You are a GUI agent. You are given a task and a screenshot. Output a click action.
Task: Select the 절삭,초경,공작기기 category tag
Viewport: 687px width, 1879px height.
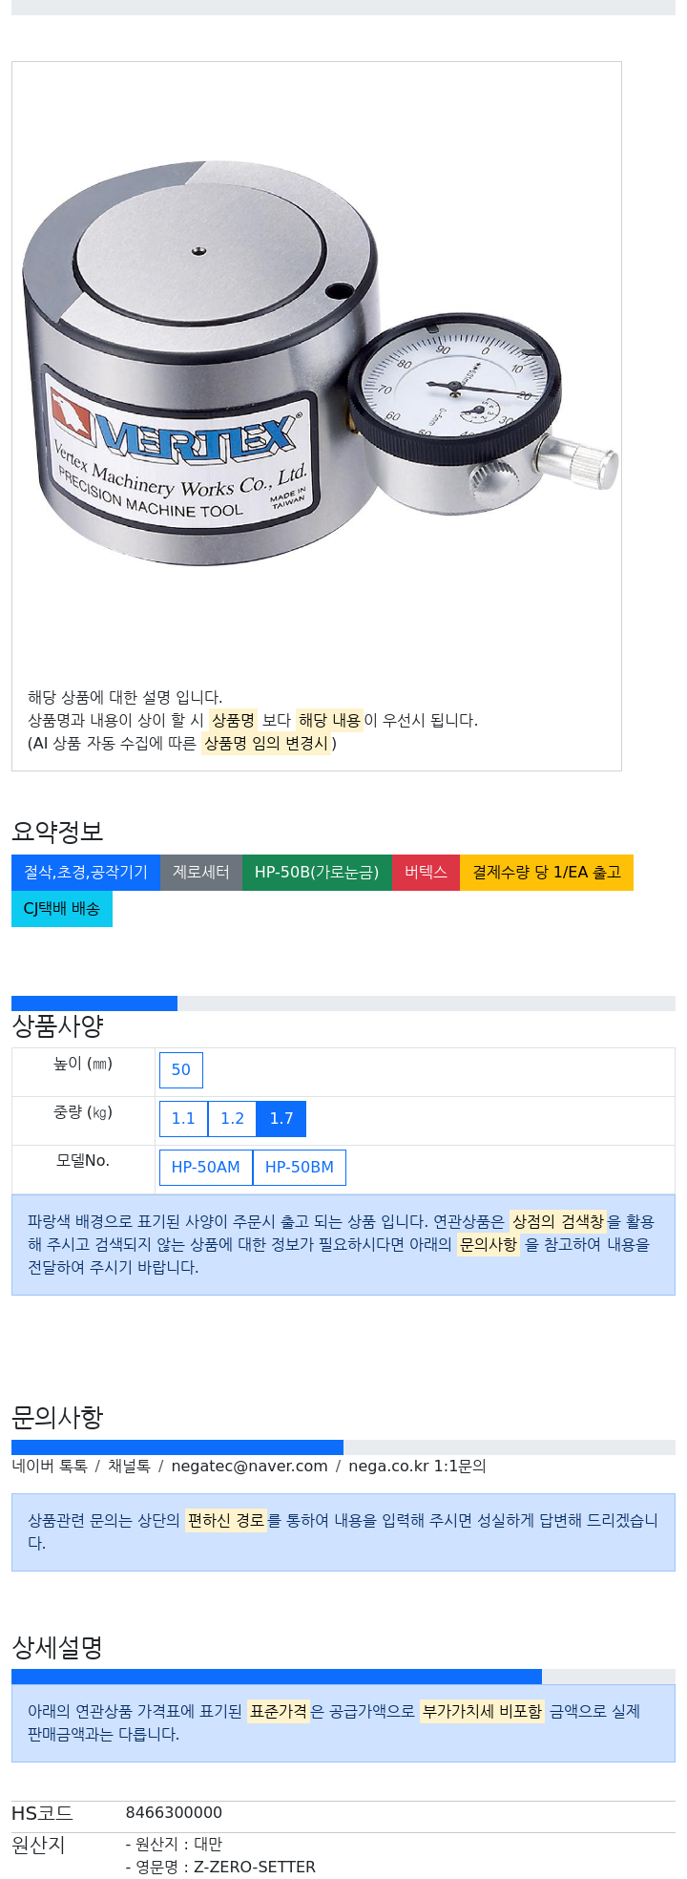tap(86, 873)
